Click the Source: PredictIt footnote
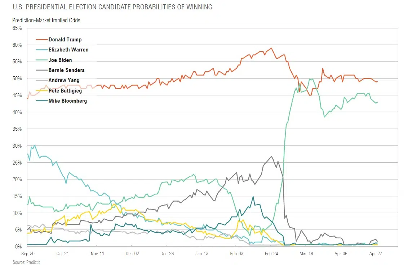Viewport: 412px width, 265px height. (x=26, y=262)
